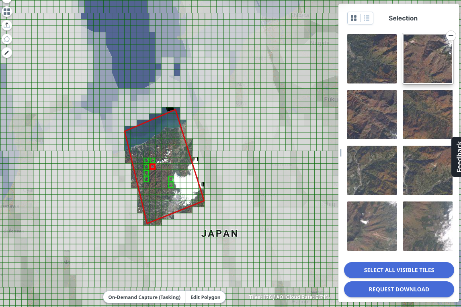The height and width of the screenshot is (307, 461).
Task: Open the river valley thumbnail in third row
Action: tap(372, 170)
